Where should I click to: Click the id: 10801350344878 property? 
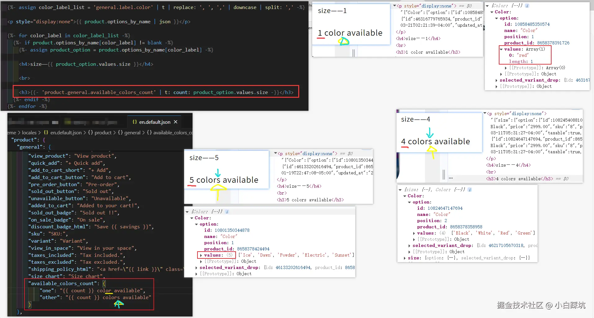click(x=227, y=230)
